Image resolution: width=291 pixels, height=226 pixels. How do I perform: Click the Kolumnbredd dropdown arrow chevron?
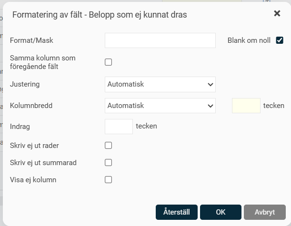pos(211,106)
